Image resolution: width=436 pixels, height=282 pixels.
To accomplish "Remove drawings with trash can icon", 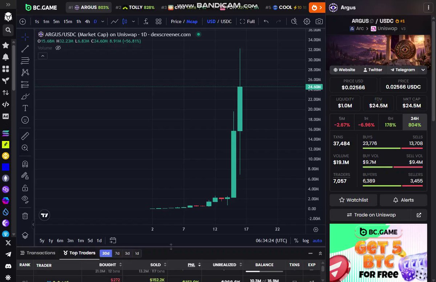I will click(25, 216).
